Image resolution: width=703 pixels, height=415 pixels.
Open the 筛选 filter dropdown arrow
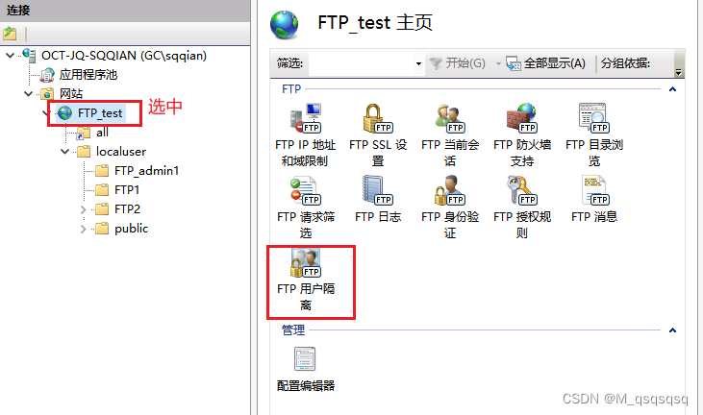[418, 63]
